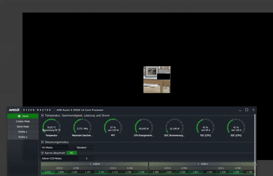Select core cell showing 1.892

[61, 172]
